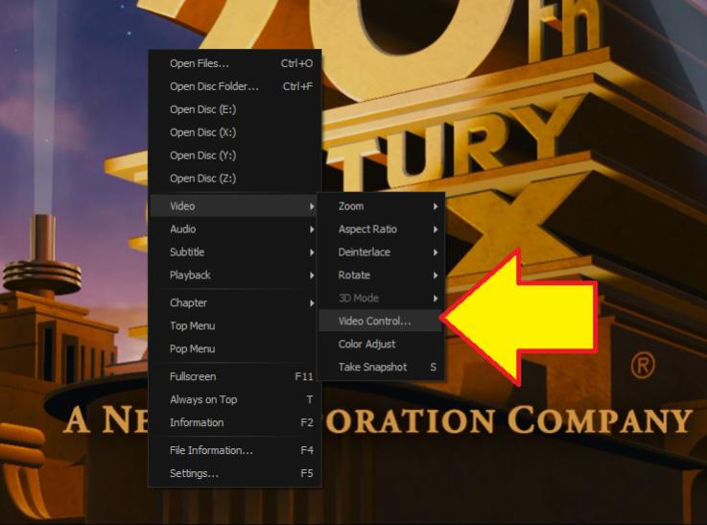Choose Color Adjust option
The height and width of the screenshot is (525, 707).
click(x=381, y=345)
